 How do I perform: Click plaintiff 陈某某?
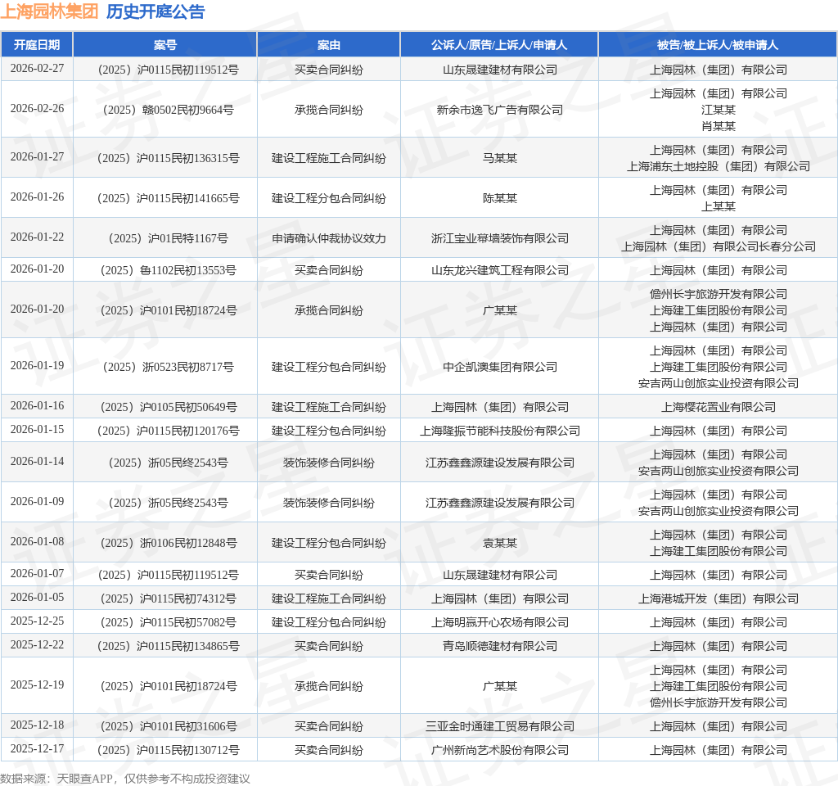click(x=500, y=198)
